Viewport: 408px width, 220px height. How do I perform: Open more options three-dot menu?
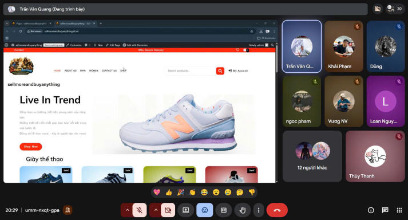[x=259, y=210]
